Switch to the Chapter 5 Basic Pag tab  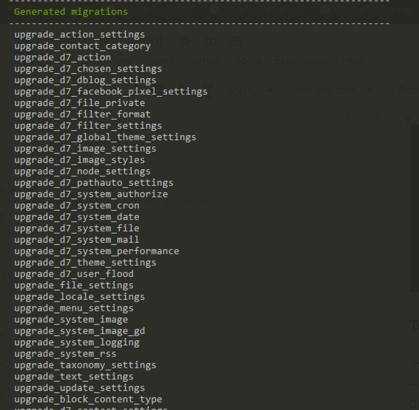tap(369, 10)
